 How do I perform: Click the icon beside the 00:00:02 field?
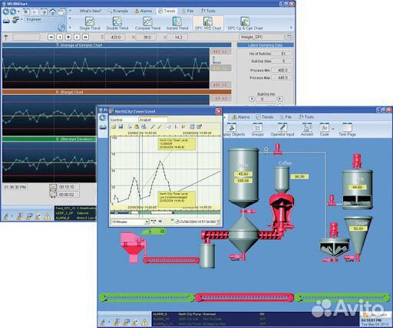[x=53, y=195]
